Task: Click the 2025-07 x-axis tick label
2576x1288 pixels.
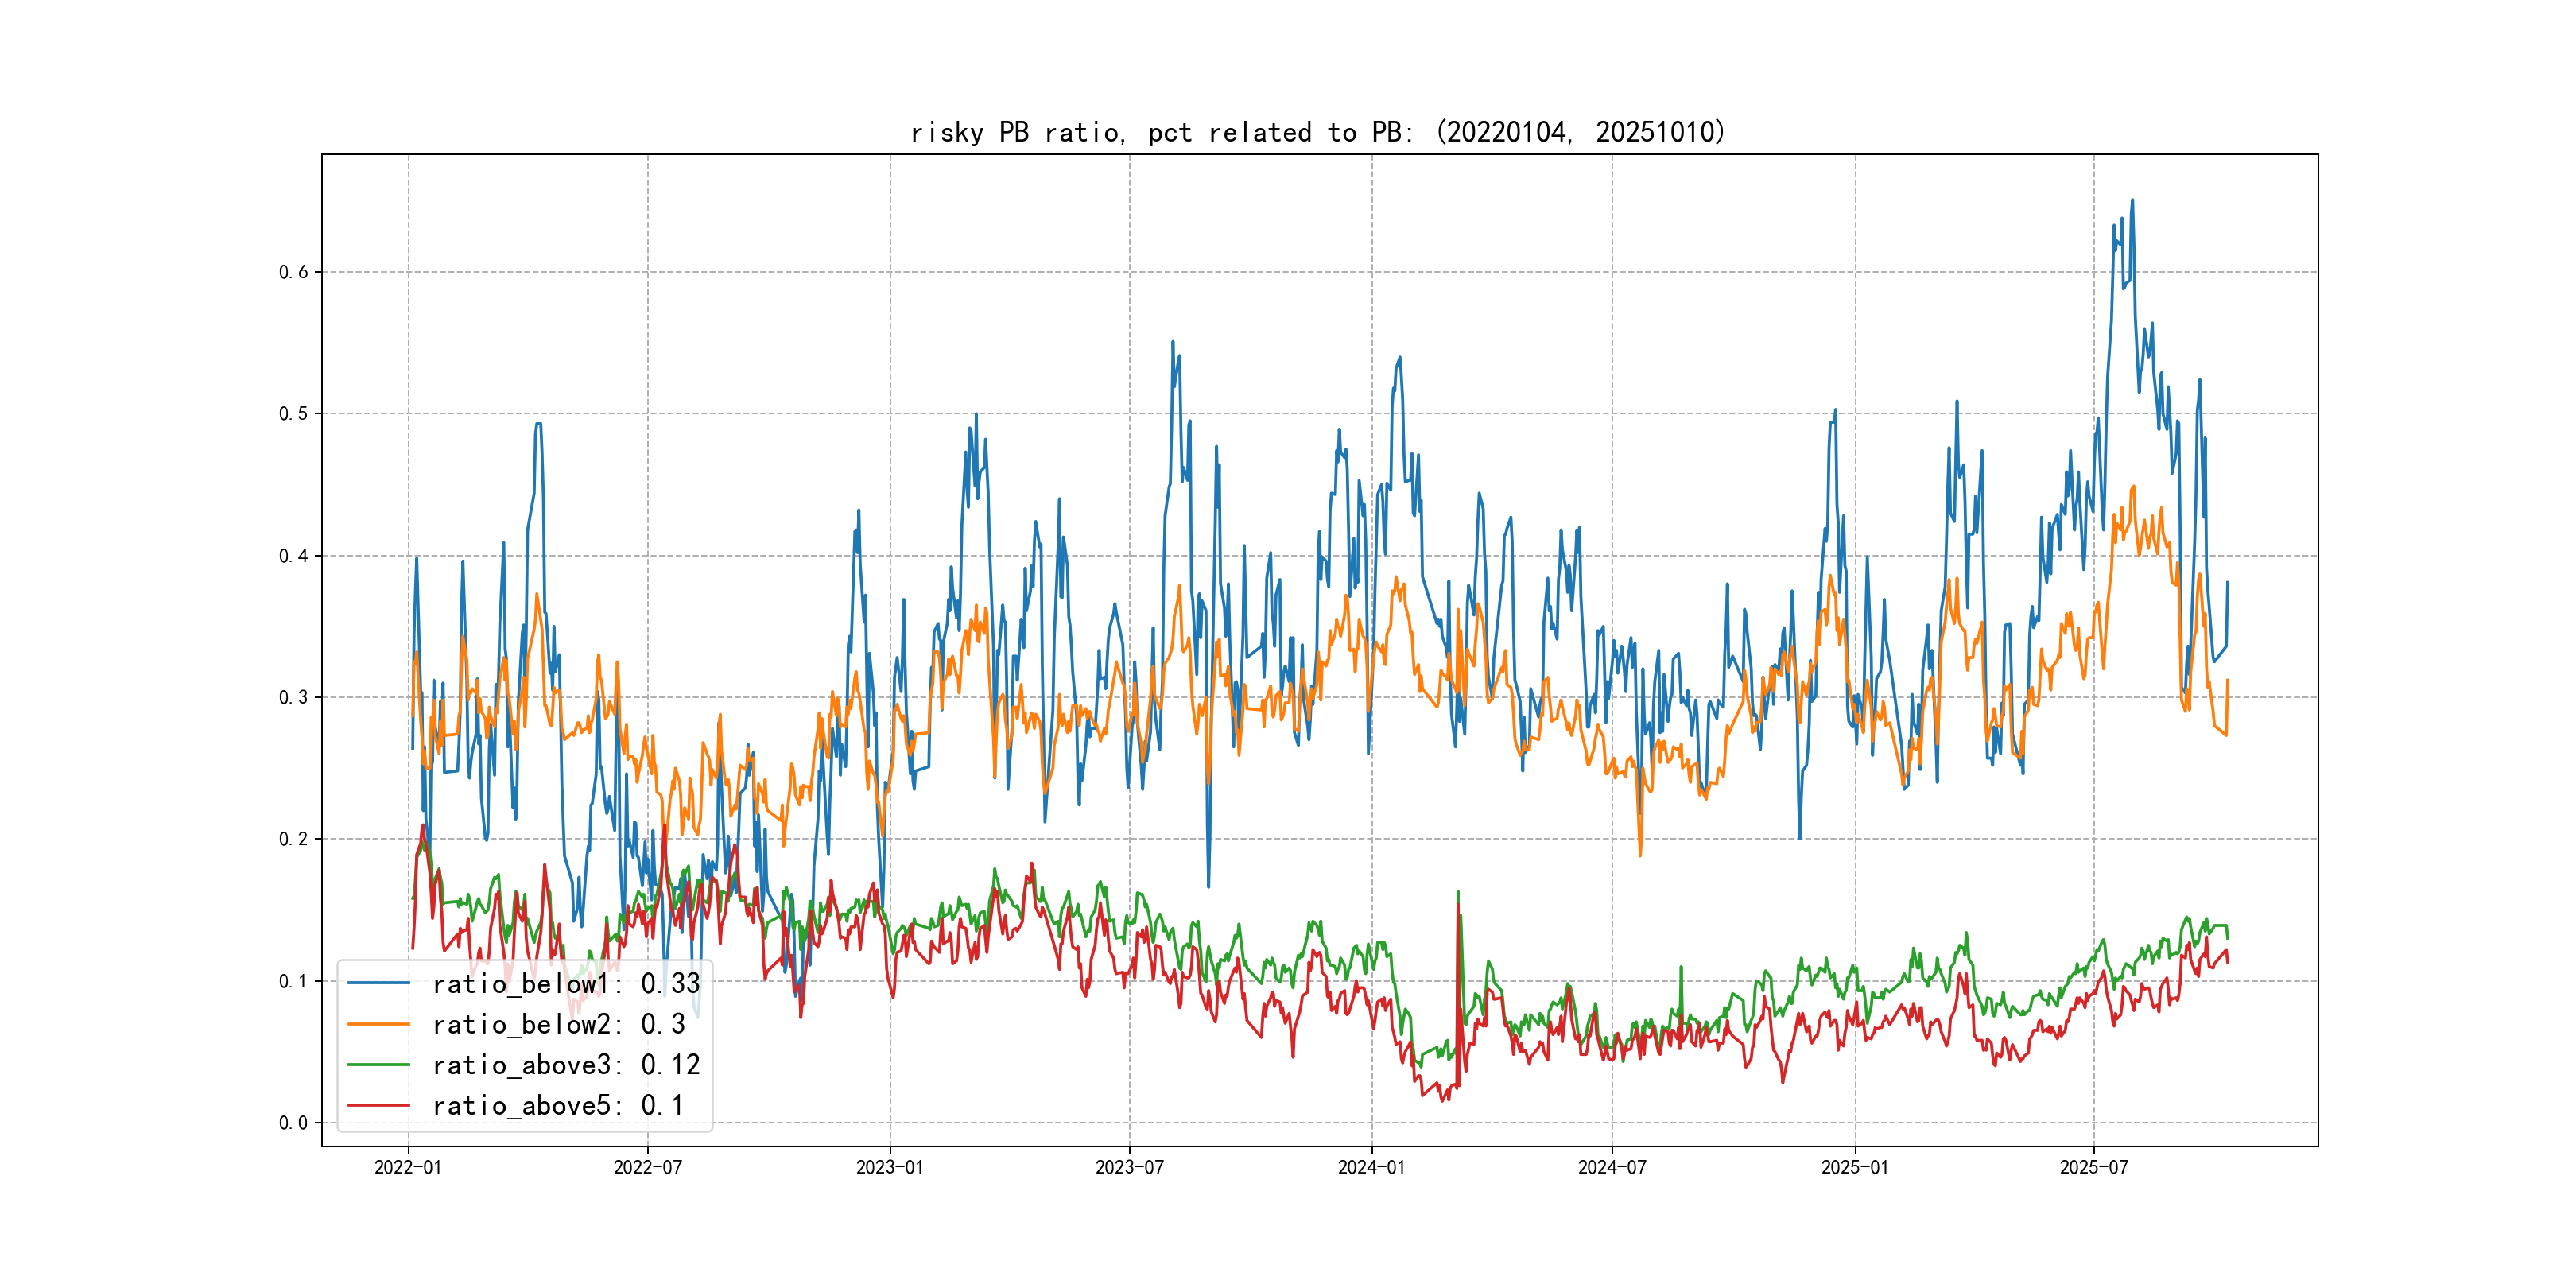Action: tap(2093, 1167)
